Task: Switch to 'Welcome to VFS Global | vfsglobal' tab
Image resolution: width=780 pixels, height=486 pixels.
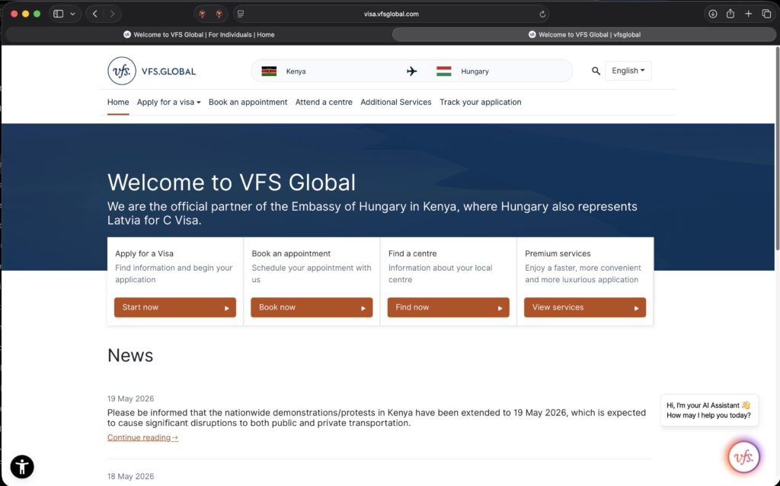Action: click(x=584, y=34)
